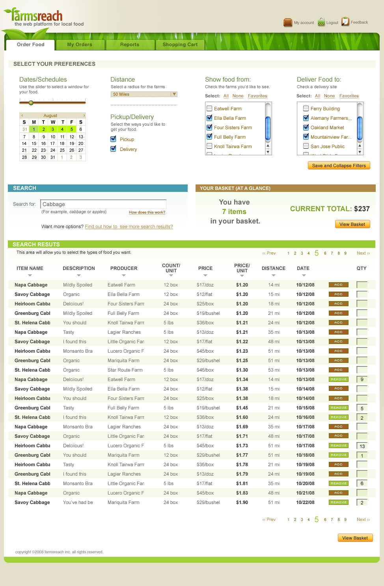The width and height of the screenshot is (384, 586).
Task: Click the Search for text field
Action: click(x=103, y=204)
